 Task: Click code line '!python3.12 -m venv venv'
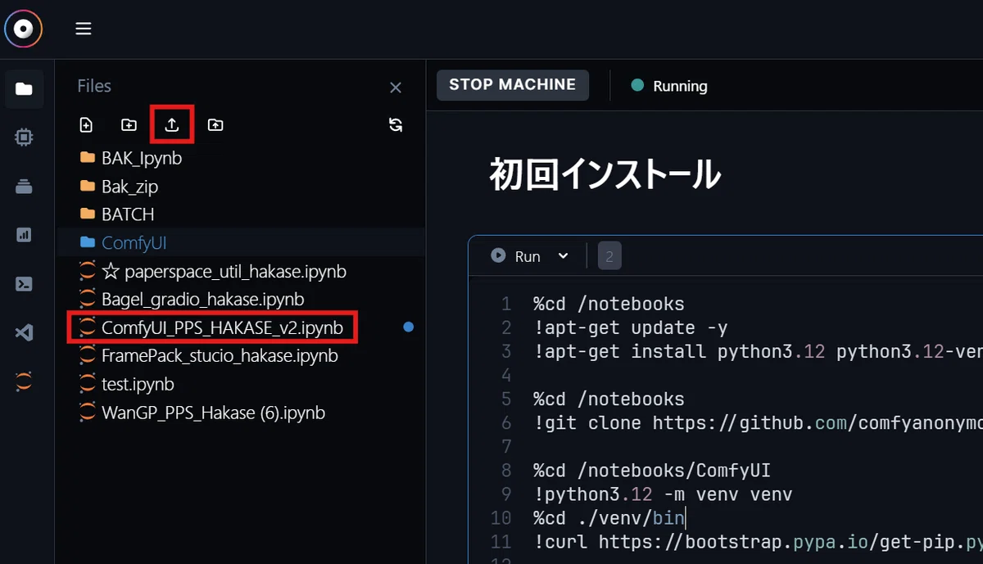point(663,494)
